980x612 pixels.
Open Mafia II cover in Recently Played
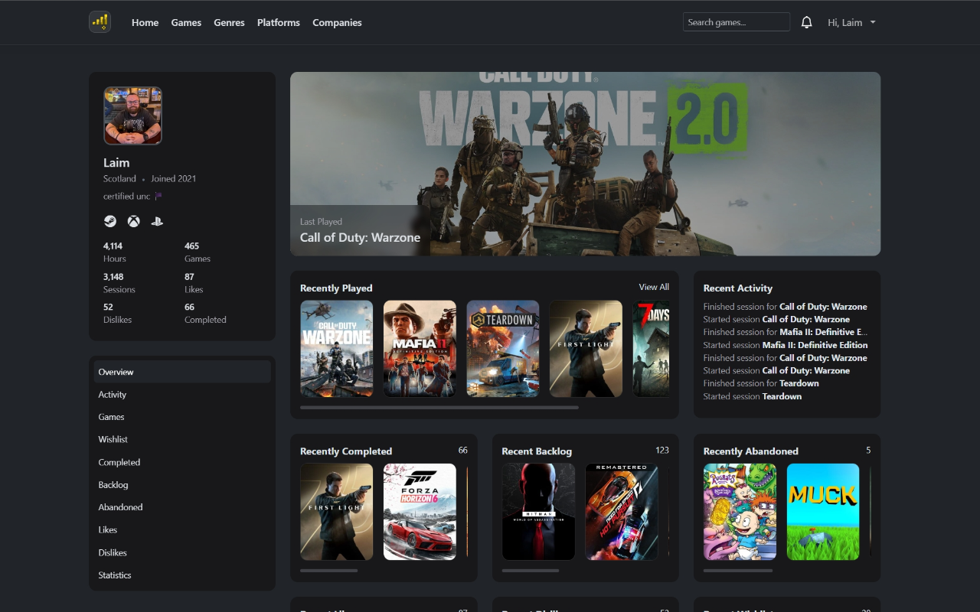(x=420, y=349)
